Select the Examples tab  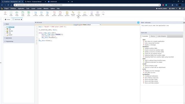[x=145, y=36]
